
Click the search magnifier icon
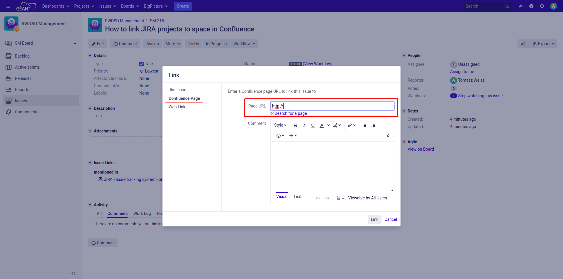tap(507, 6)
